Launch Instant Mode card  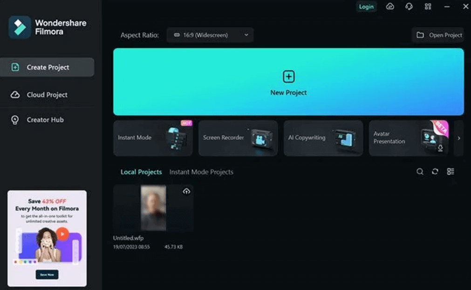[153, 138]
